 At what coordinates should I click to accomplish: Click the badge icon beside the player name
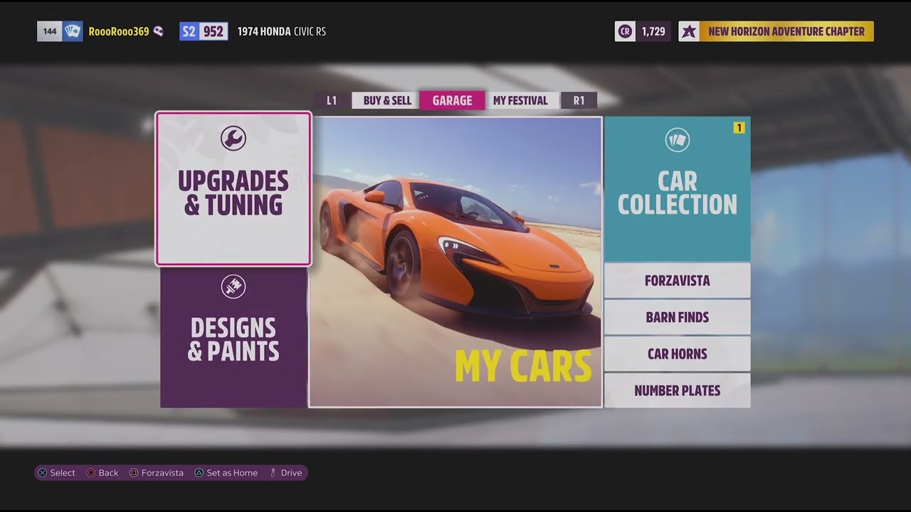point(158,31)
